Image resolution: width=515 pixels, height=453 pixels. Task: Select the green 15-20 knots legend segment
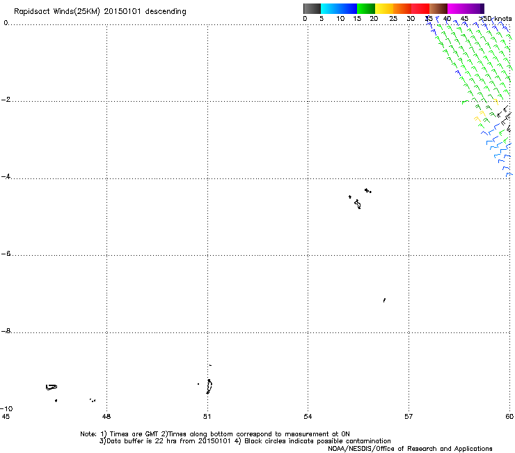[x=366, y=8]
